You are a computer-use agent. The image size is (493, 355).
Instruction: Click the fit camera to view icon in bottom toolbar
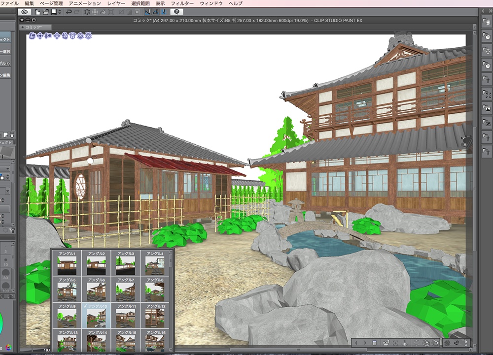tap(395, 343)
